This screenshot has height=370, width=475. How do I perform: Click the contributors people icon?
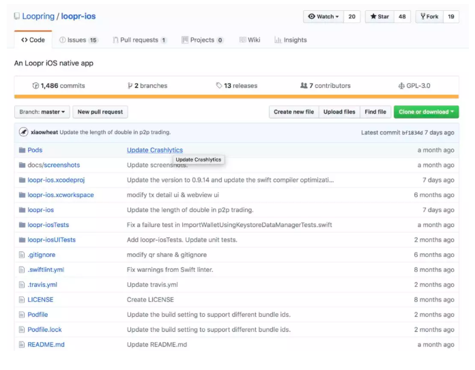(x=304, y=86)
